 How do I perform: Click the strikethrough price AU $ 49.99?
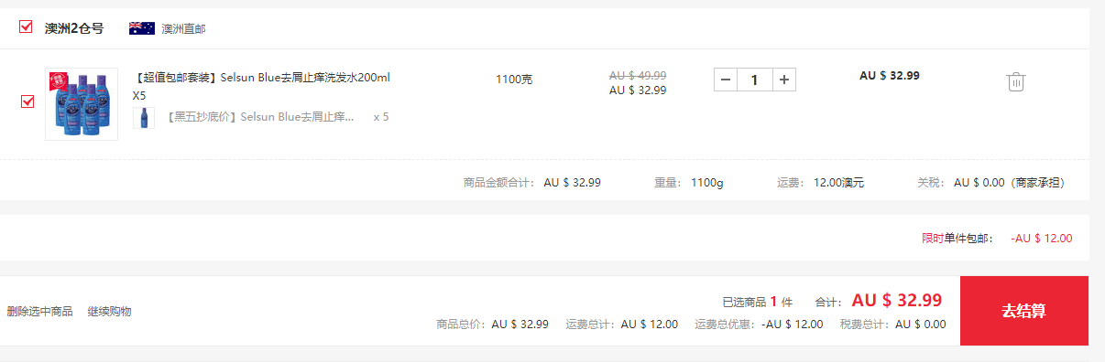pos(638,75)
